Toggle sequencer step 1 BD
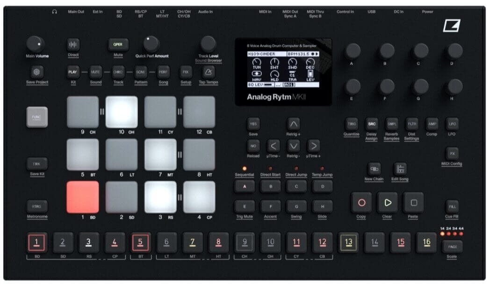 tap(36, 242)
